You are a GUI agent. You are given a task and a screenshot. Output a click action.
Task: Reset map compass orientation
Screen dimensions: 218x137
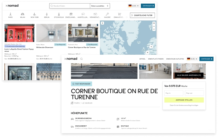(x=154, y=29)
